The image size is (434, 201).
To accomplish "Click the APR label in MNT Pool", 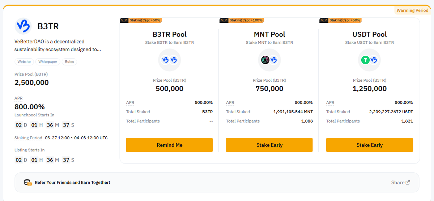I will click(x=230, y=103).
